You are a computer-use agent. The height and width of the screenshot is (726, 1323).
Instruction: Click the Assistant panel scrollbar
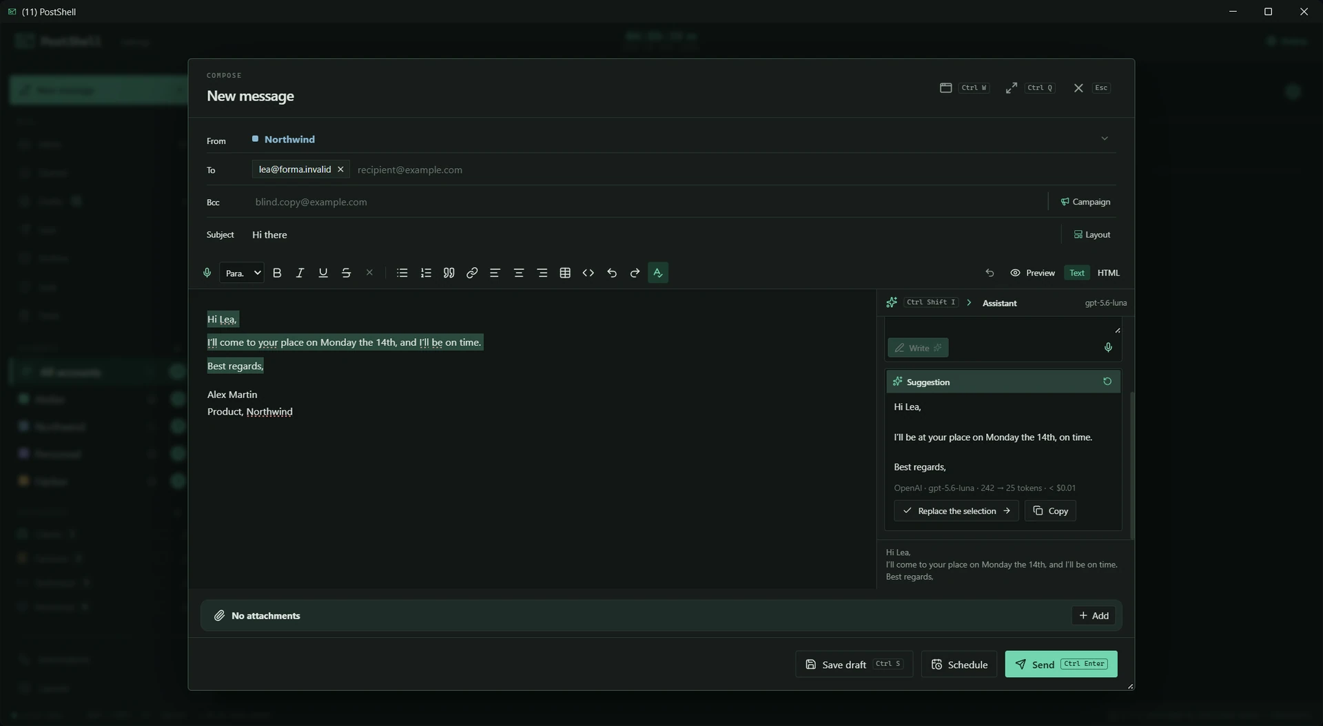point(1131,465)
